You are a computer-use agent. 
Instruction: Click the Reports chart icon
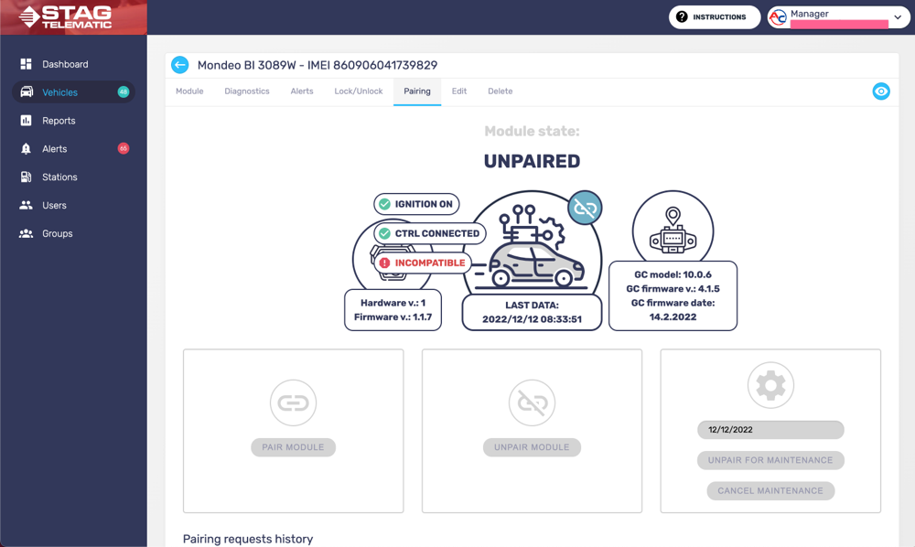pyautogui.click(x=26, y=120)
